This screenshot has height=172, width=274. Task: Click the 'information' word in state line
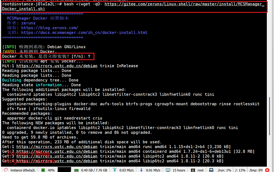(x=48, y=85)
